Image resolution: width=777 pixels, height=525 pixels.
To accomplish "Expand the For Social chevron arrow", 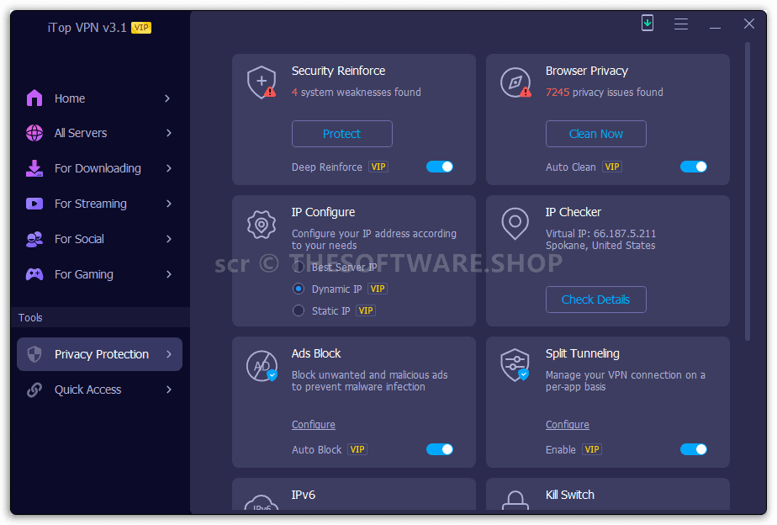I will coord(169,239).
